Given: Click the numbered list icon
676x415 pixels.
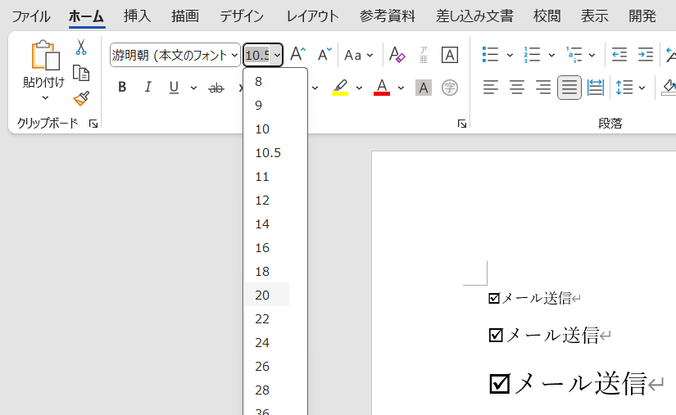Looking at the screenshot, I should pyautogui.click(x=532, y=55).
